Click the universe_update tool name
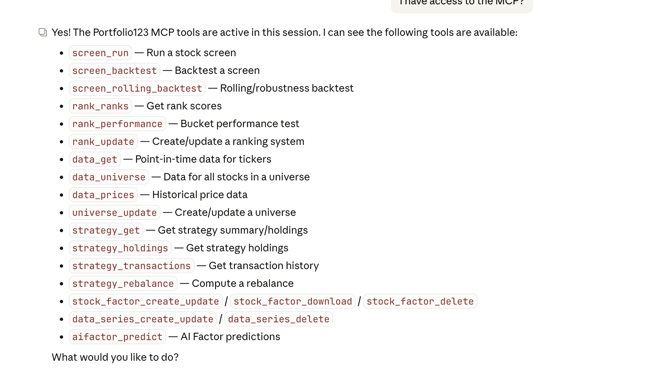Viewport: 668px width, 381px height. (115, 213)
